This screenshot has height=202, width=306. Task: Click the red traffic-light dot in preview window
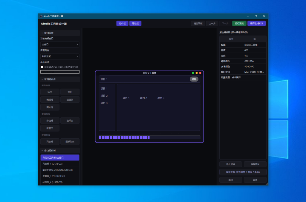click(x=200, y=73)
